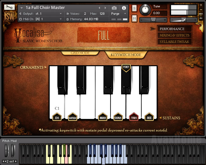Viewport: 206px width, 165px height.
Task: Select the SVAH sustain keyswitch
Action: [118, 117]
